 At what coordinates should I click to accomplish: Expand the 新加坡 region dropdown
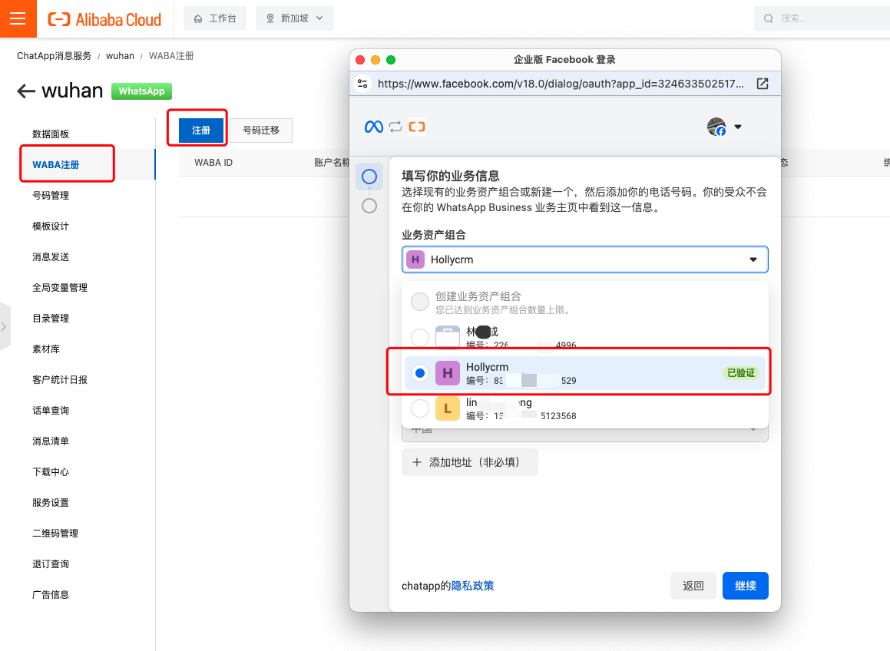(295, 18)
